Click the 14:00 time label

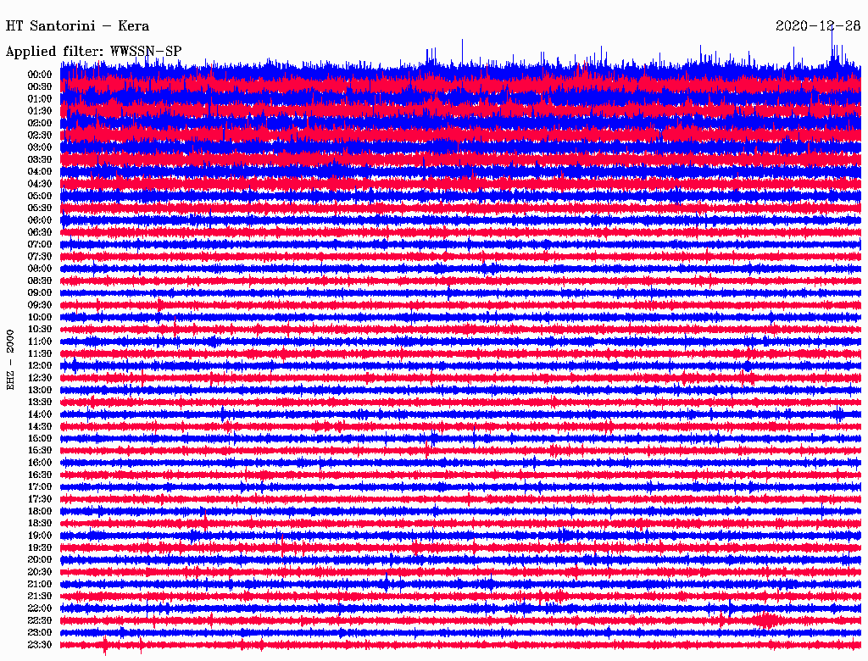click(x=40, y=414)
